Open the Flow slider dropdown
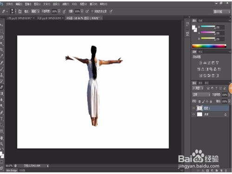Image resolution: width=232 pixels, height=174 pixels. pyautogui.click(x=82, y=11)
